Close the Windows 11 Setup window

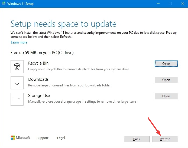[183, 4]
